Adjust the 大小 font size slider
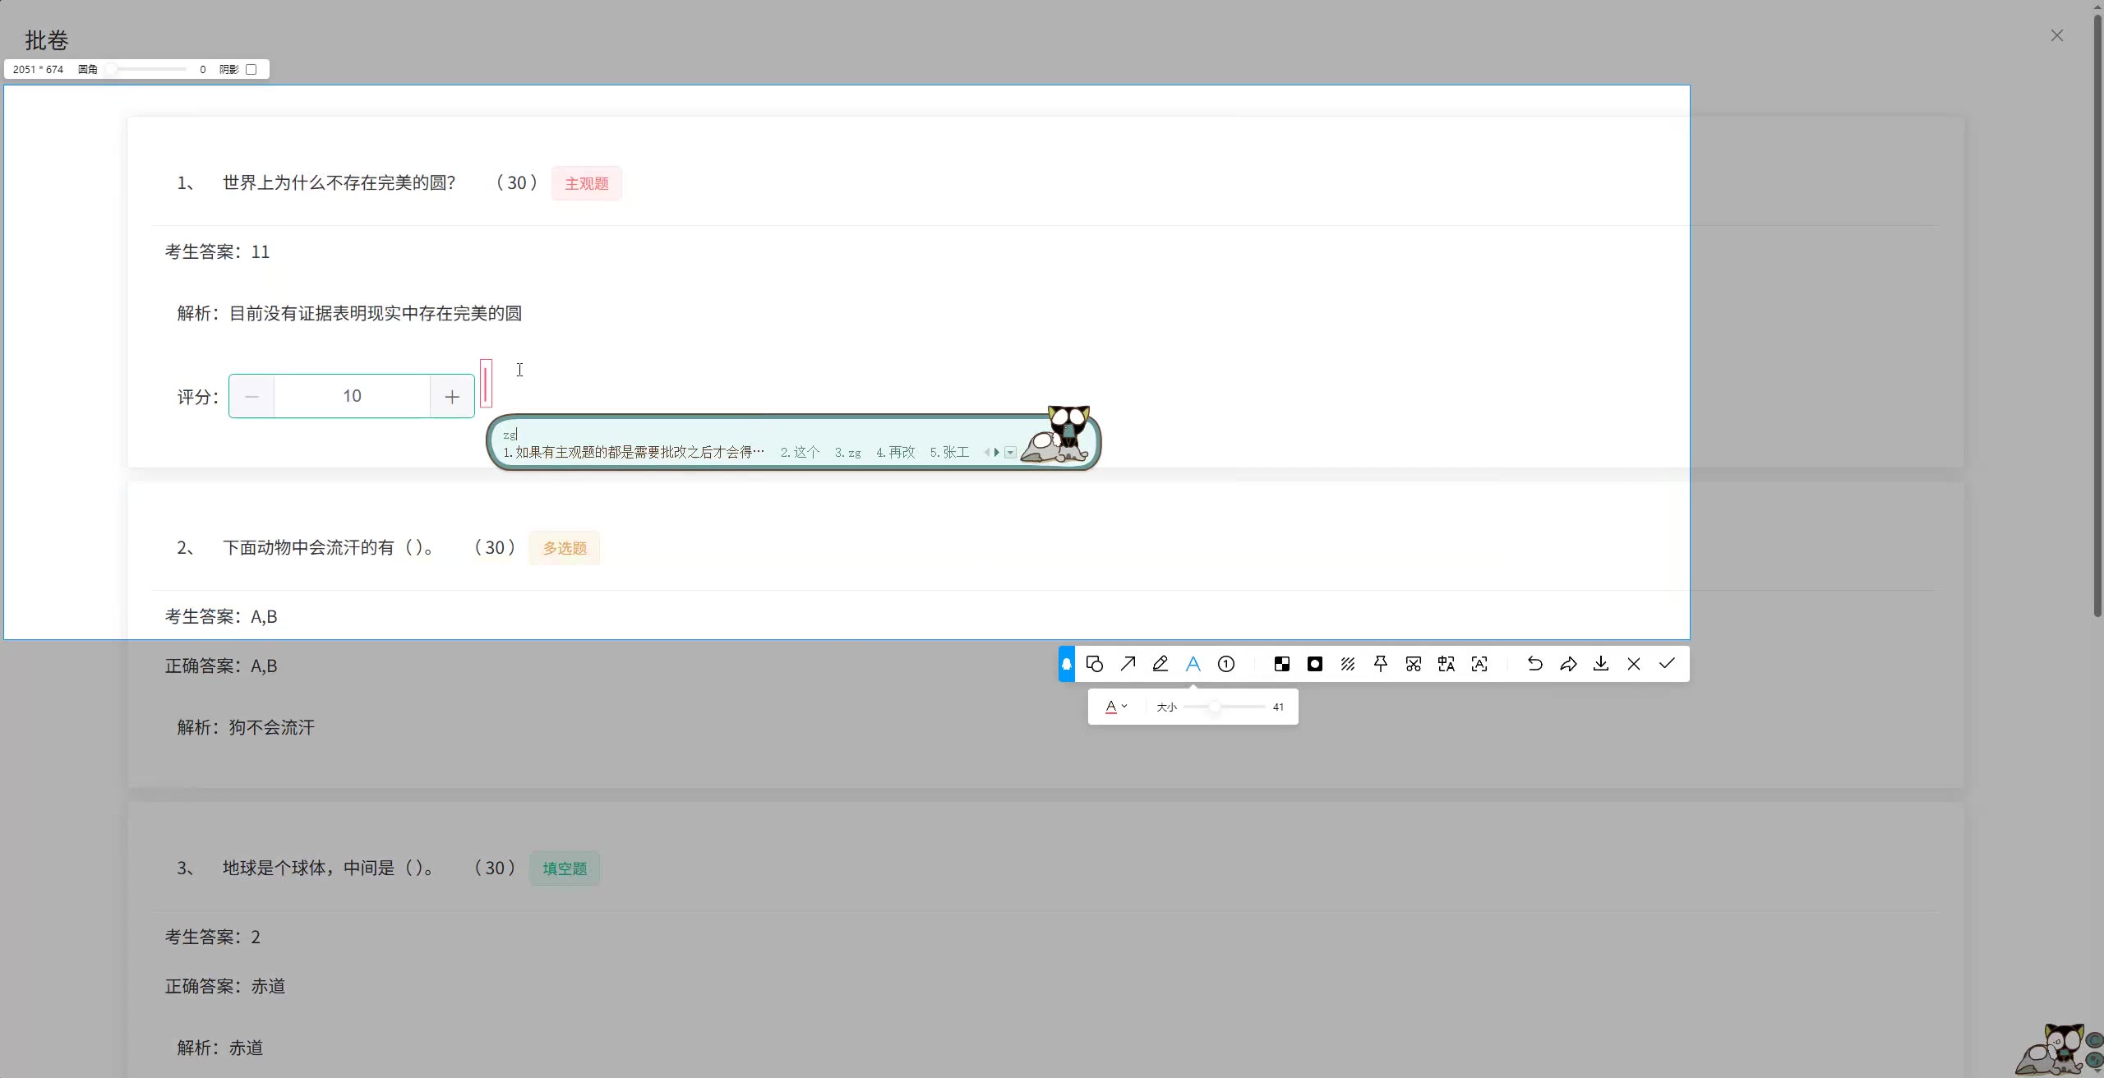The height and width of the screenshot is (1078, 2104). pos(1215,707)
